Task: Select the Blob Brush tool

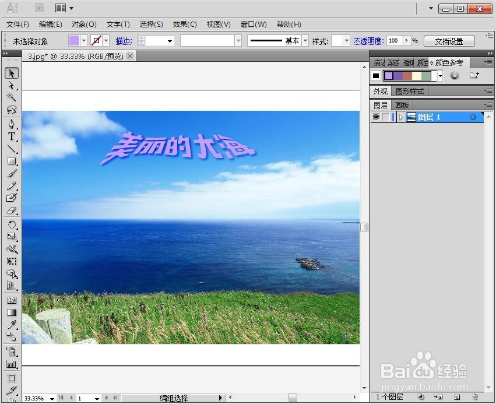Action: tap(12, 198)
